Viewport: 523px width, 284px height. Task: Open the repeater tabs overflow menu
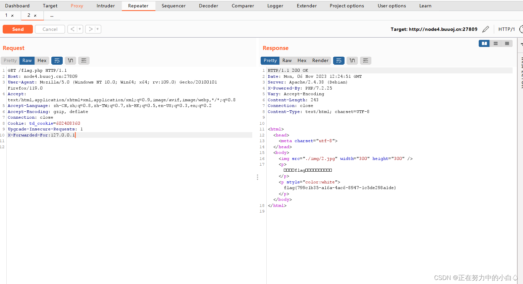(x=52, y=15)
